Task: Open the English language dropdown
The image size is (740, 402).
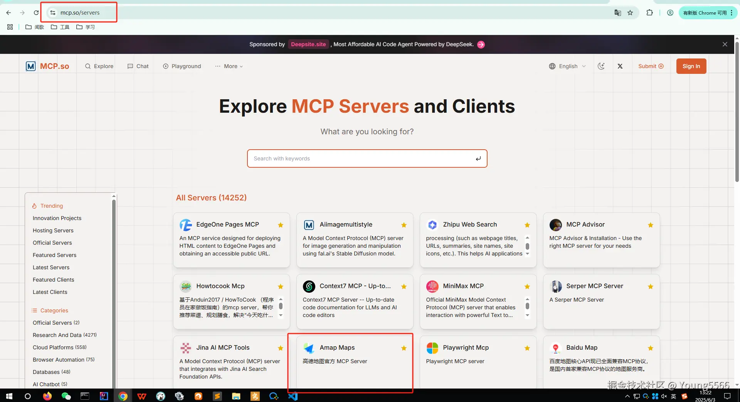Action: pyautogui.click(x=568, y=66)
